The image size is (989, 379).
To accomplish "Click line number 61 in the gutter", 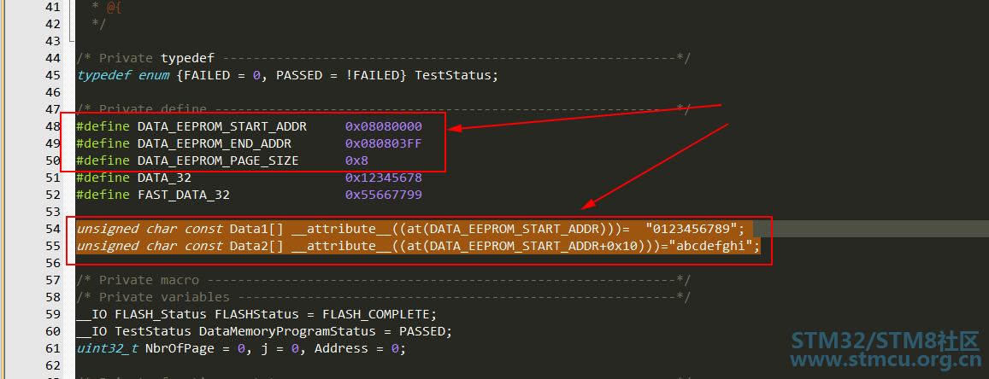I will [x=52, y=348].
